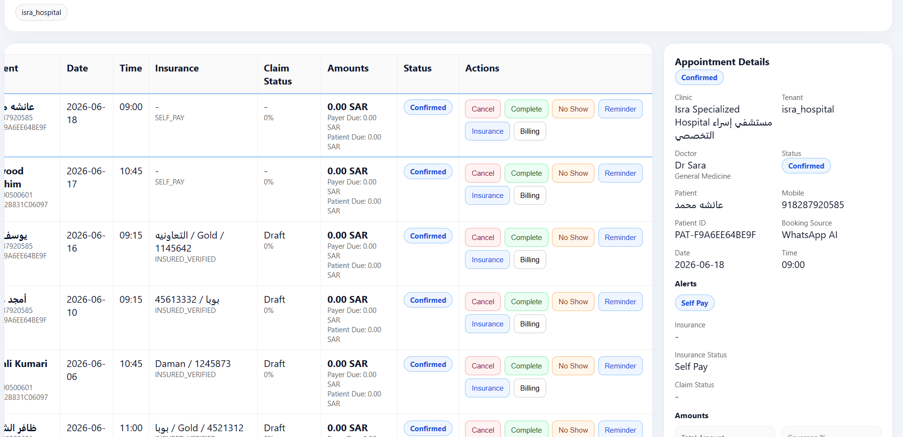
Task: Cancel the 2026-06-06 Daman appointment
Action: point(483,366)
